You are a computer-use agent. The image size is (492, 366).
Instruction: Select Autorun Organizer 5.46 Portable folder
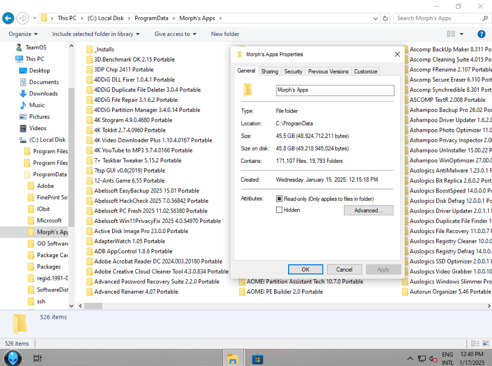coord(447,292)
